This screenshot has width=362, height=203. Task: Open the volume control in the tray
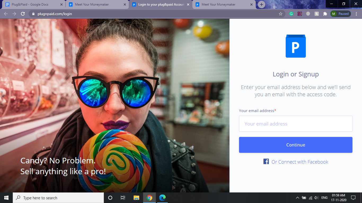pyautogui.click(x=316, y=198)
